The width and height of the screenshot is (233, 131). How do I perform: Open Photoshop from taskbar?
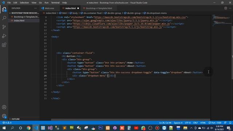[x=100, y=128]
